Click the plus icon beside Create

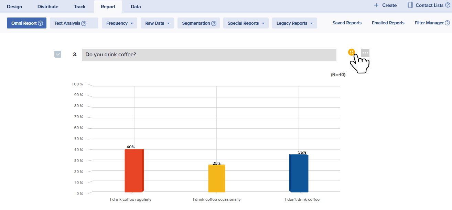pyautogui.click(x=376, y=5)
